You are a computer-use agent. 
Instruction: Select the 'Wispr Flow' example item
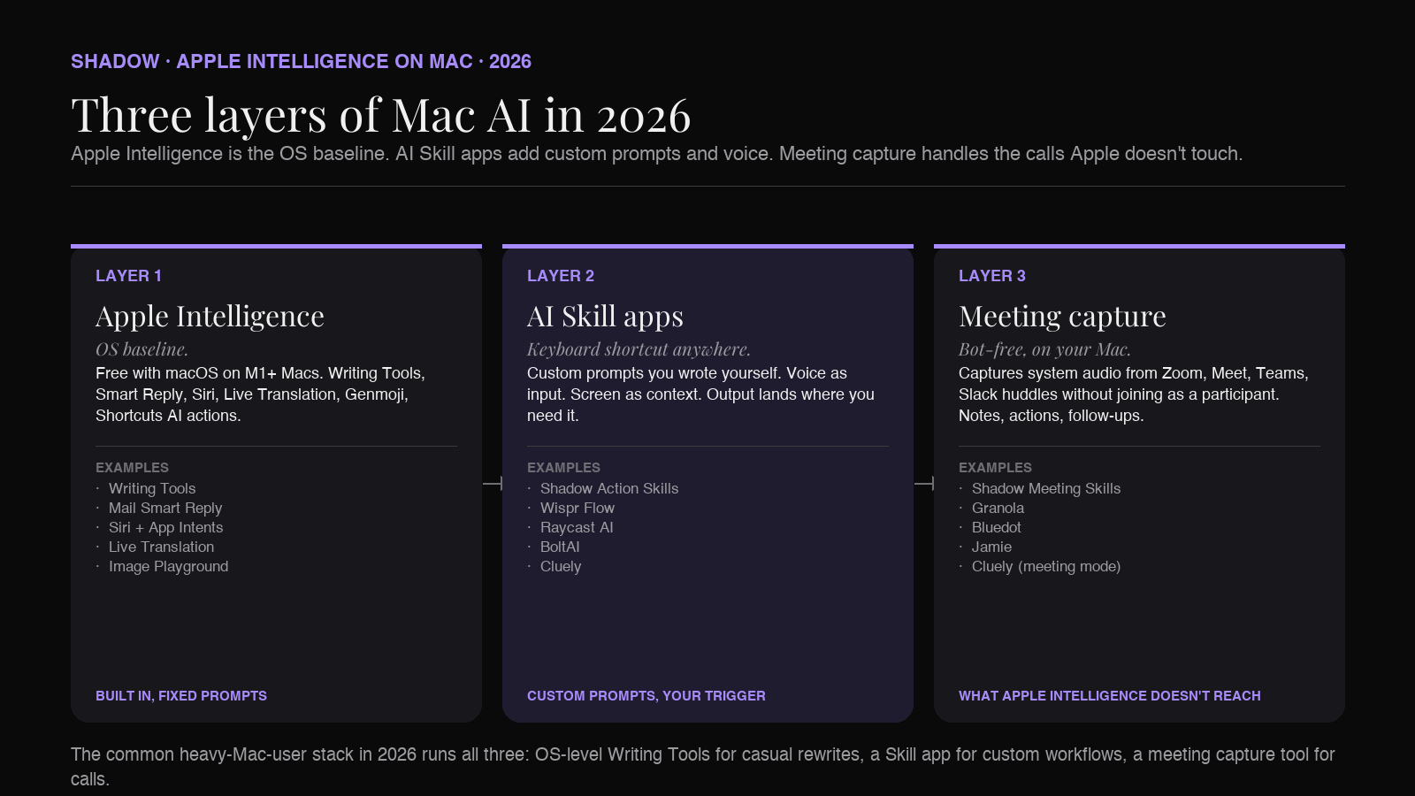[577, 508]
